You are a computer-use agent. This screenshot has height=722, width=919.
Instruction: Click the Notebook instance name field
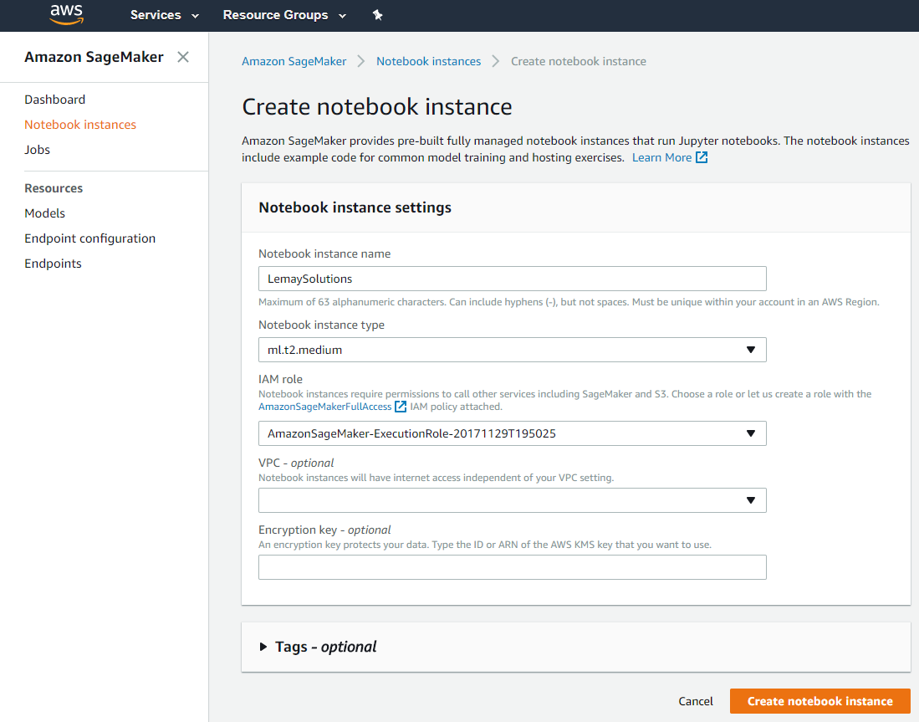coord(512,279)
